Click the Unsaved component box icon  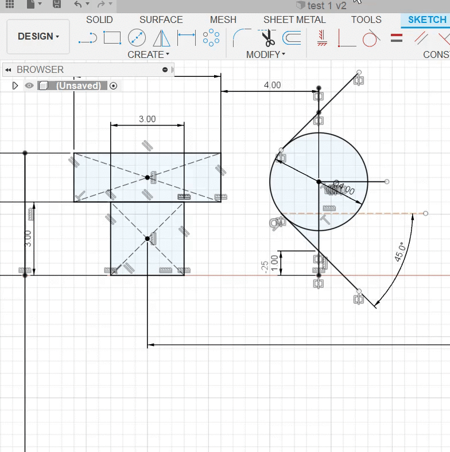pyautogui.click(x=43, y=85)
